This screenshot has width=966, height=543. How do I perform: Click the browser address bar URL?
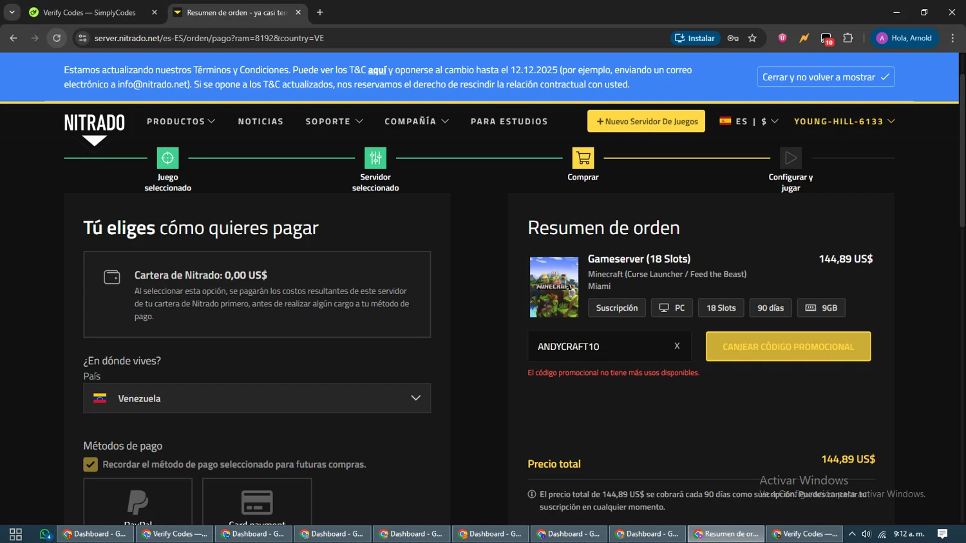(x=209, y=38)
